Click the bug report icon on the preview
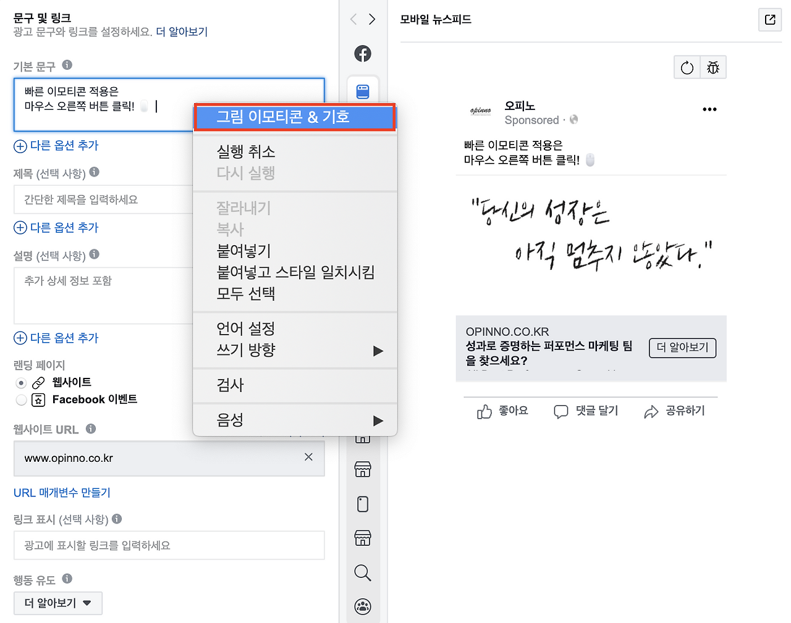This screenshot has width=791, height=623. (x=713, y=67)
